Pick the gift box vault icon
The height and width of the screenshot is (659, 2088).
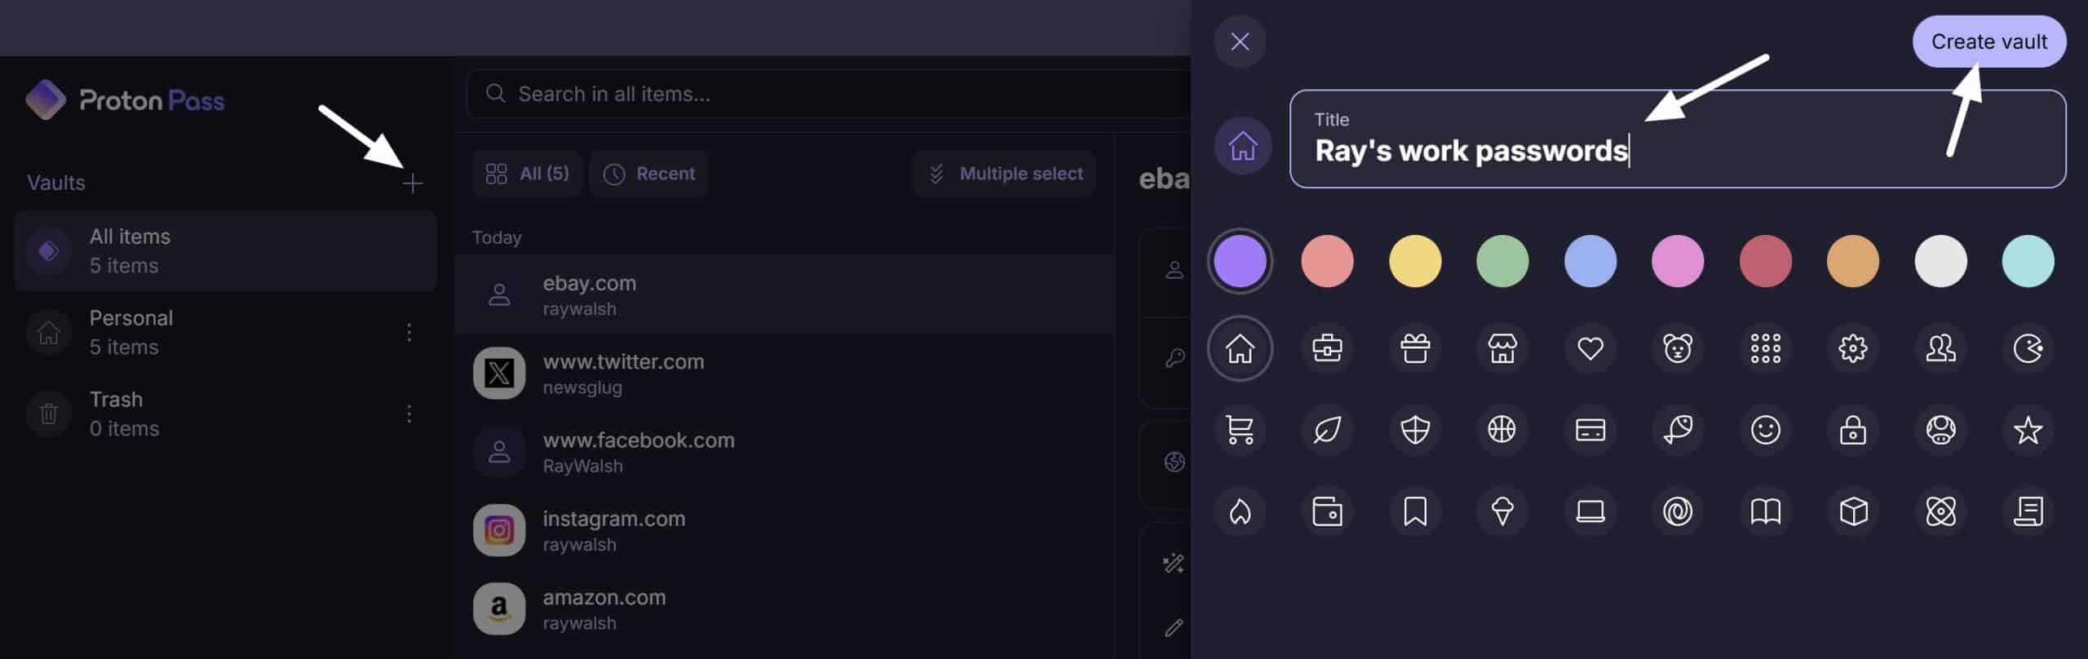point(1415,348)
